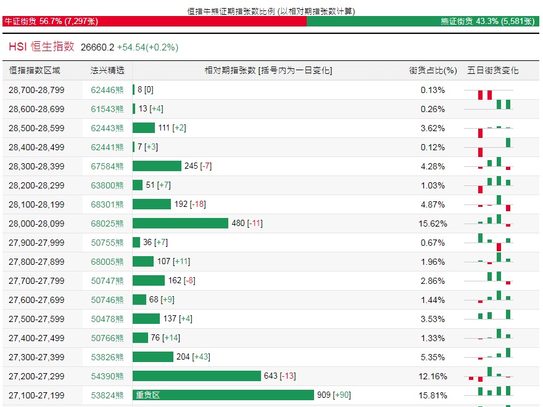
Task: Click the 162 [-8] bar for 27,700-27,799
Action: coord(149,281)
